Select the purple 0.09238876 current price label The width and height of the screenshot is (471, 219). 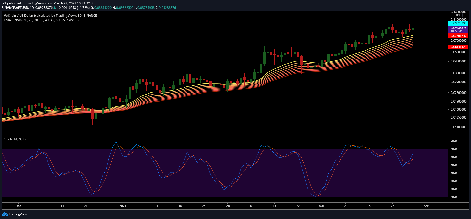pyautogui.click(x=458, y=28)
